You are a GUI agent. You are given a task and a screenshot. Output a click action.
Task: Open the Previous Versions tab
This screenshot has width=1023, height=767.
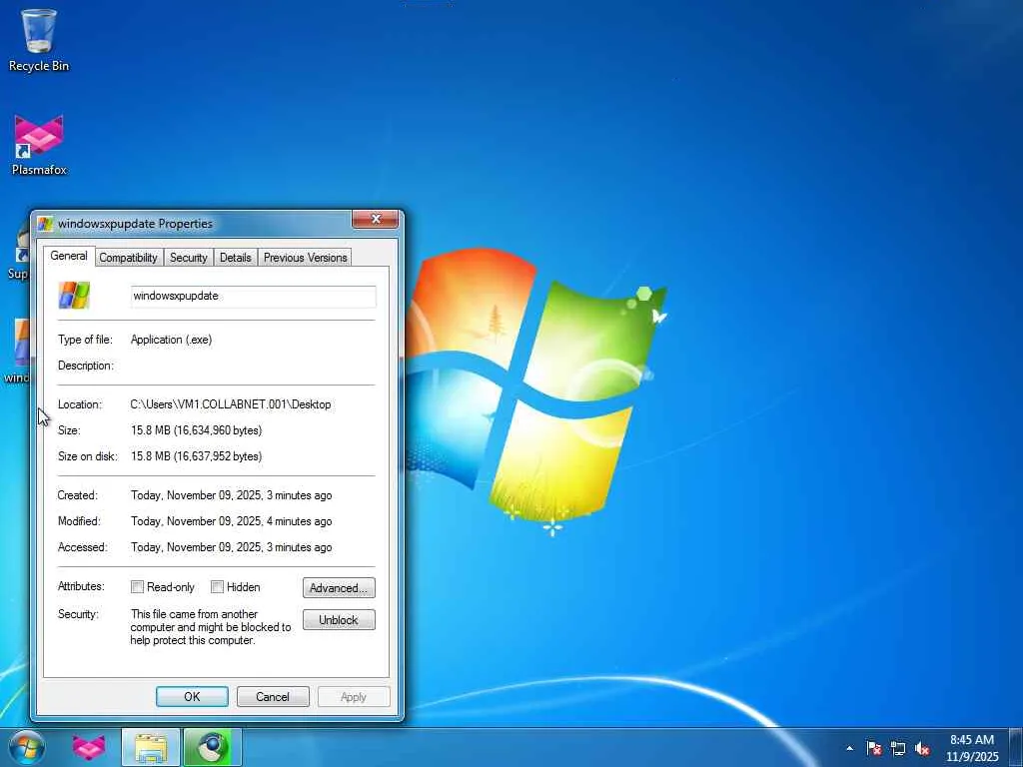click(x=306, y=258)
